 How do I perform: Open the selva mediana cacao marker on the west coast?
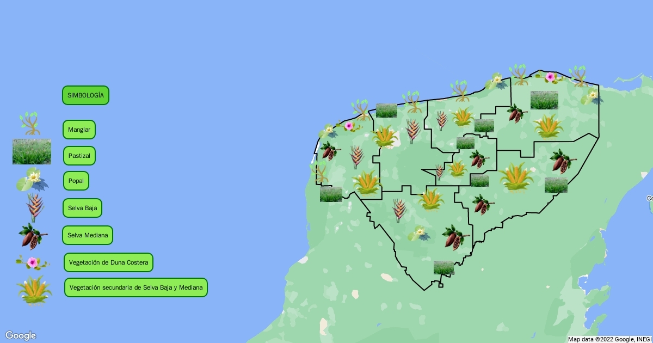[330, 150]
